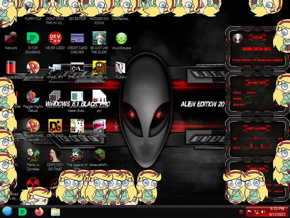Screen dimensions: 290x218
Task: Select the DEEZ NUTZ stacked-windows icon
Action: (x=55, y=97)
